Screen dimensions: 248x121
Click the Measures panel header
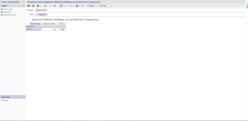click(x=13, y=97)
